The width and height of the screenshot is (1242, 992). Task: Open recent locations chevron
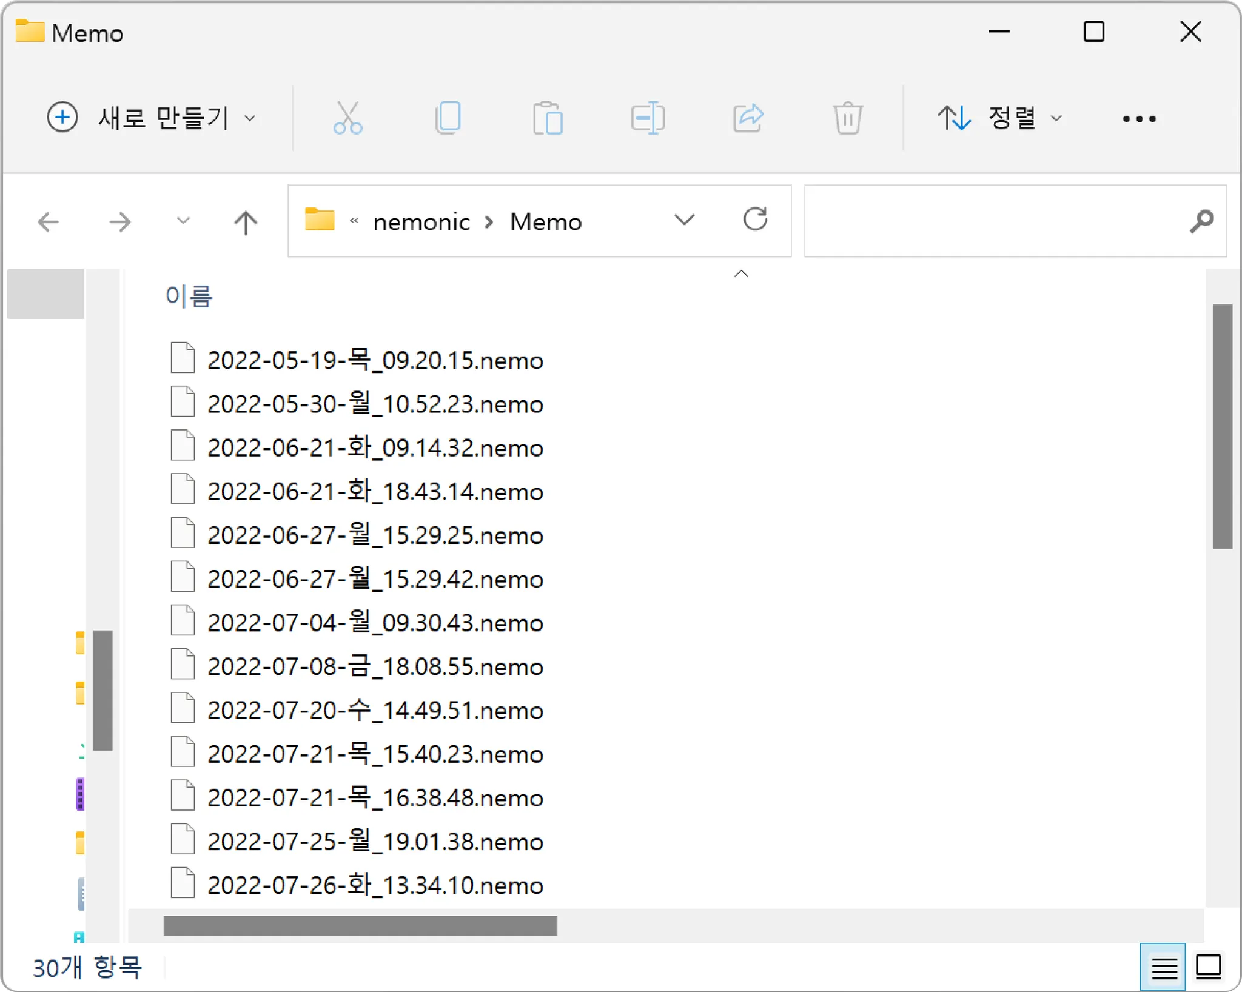pyautogui.click(x=183, y=221)
